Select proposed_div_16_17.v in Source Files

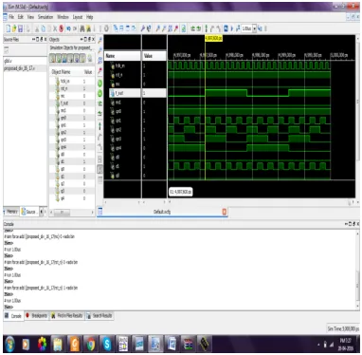click(x=20, y=68)
